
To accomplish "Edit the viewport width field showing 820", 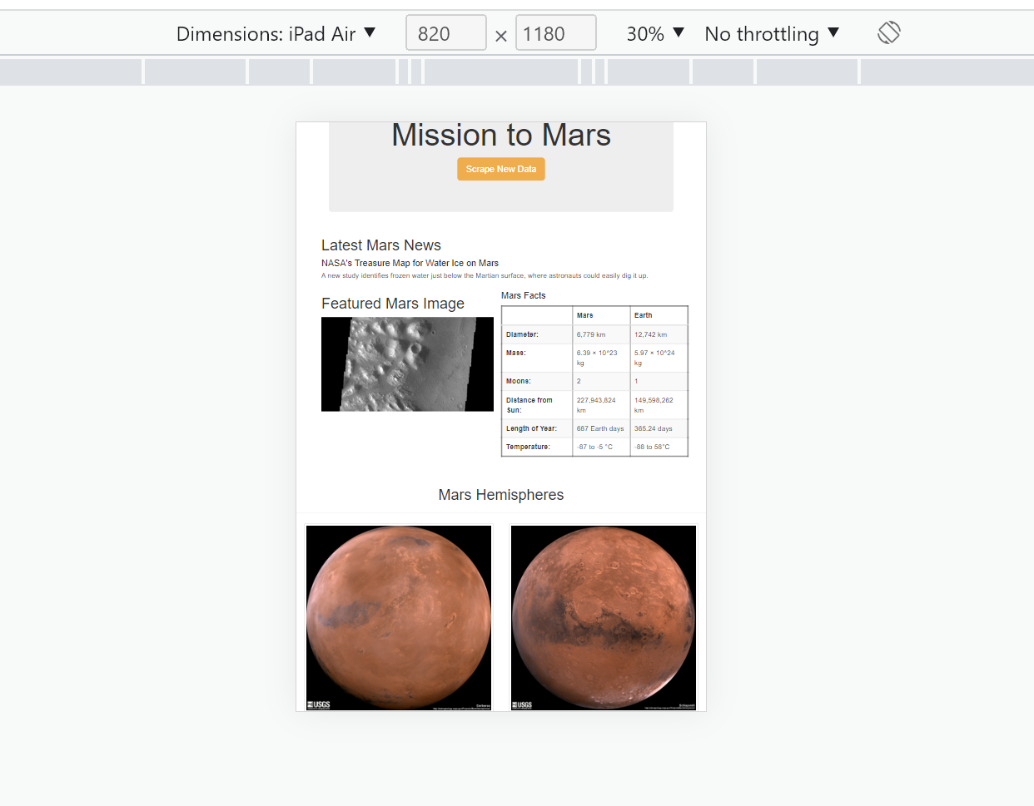I will (x=446, y=33).
